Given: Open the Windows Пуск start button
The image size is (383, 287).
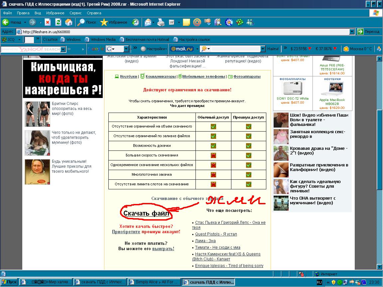Looking at the screenshot, I should [9, 282].
